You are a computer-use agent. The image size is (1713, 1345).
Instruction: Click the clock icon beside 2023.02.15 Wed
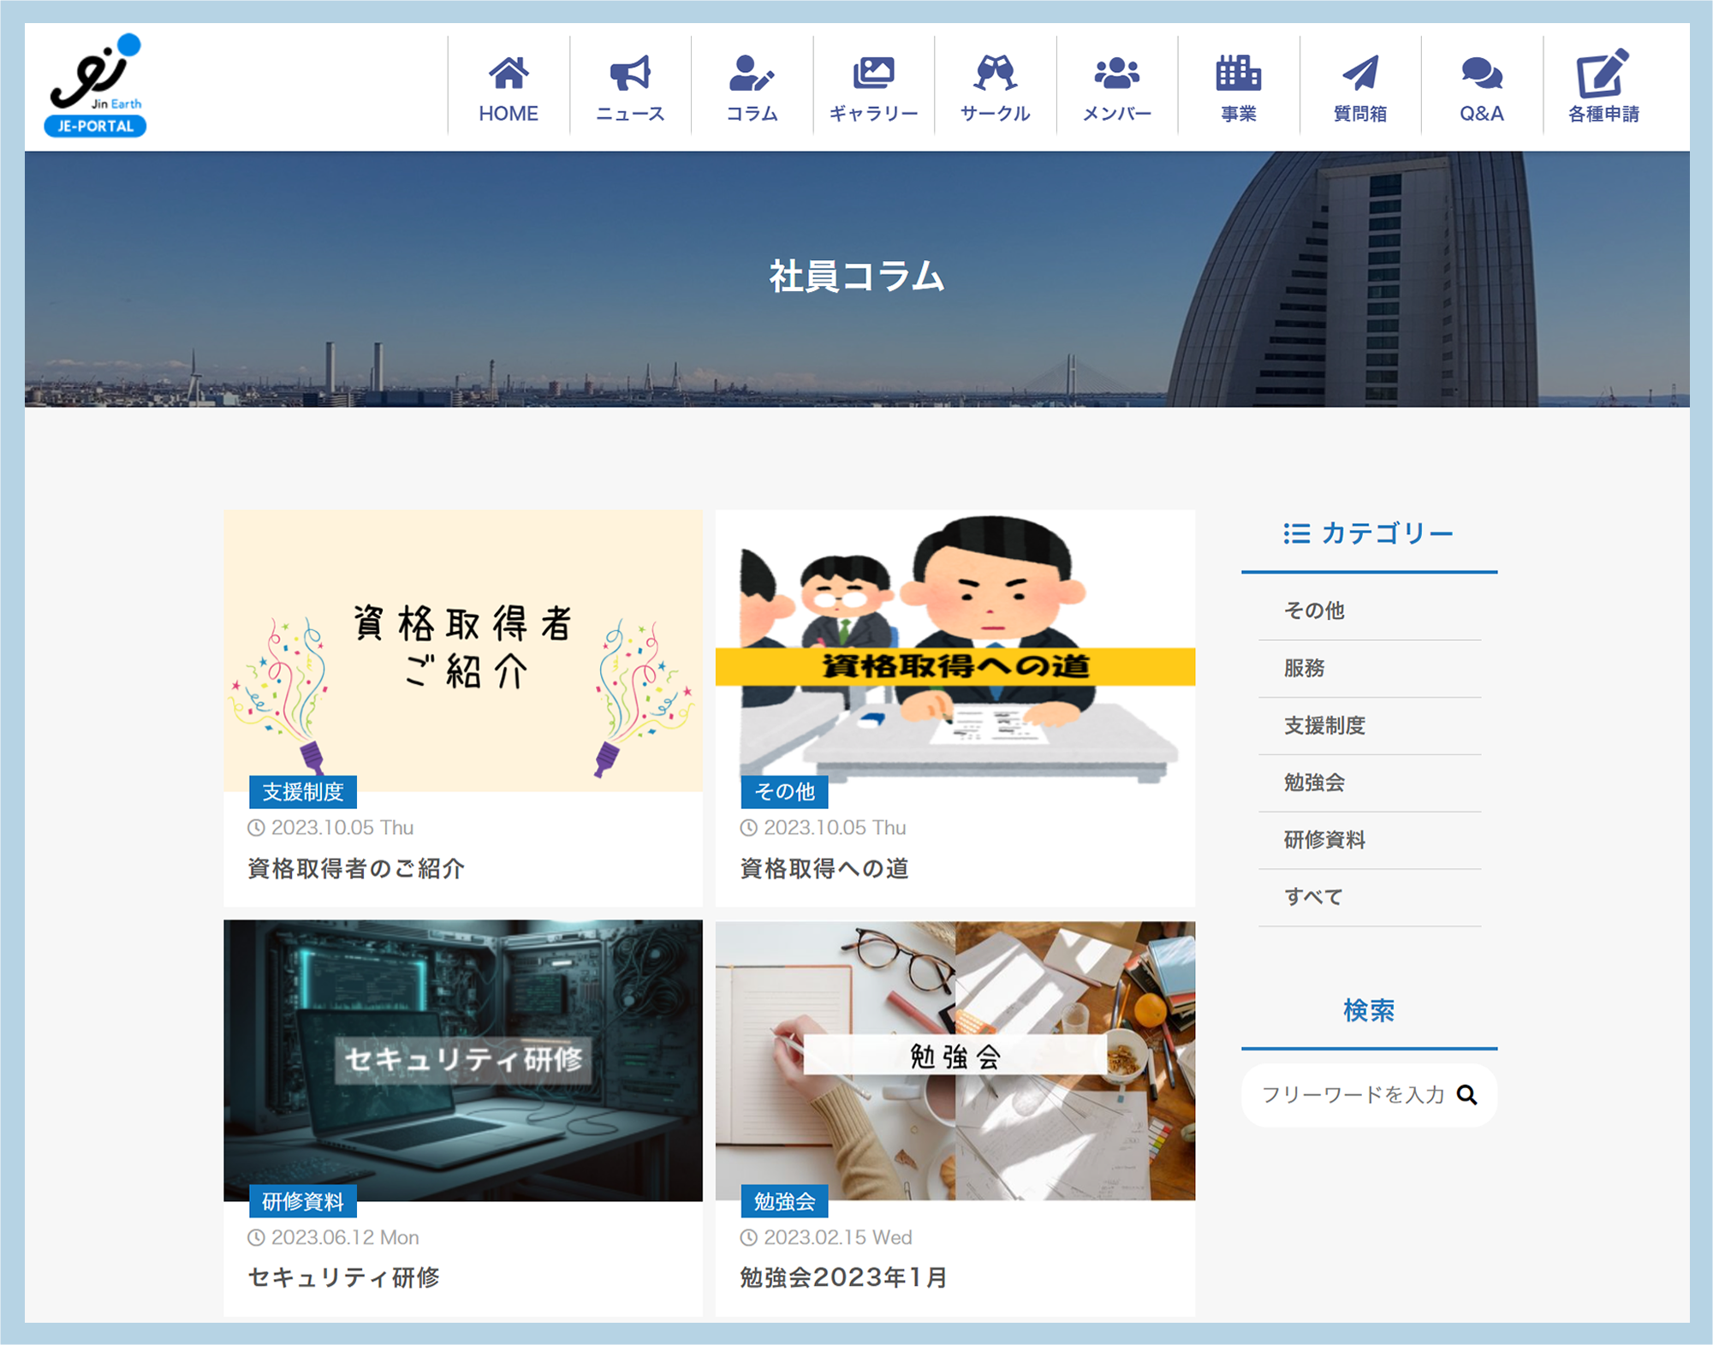tap(748, 1238)
